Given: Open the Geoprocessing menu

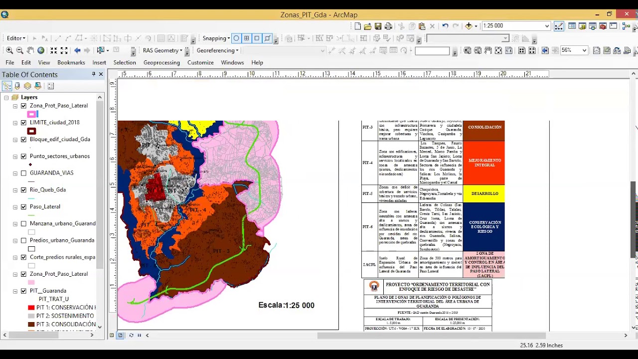Looking at the screenshot, I should coord(161,62).
